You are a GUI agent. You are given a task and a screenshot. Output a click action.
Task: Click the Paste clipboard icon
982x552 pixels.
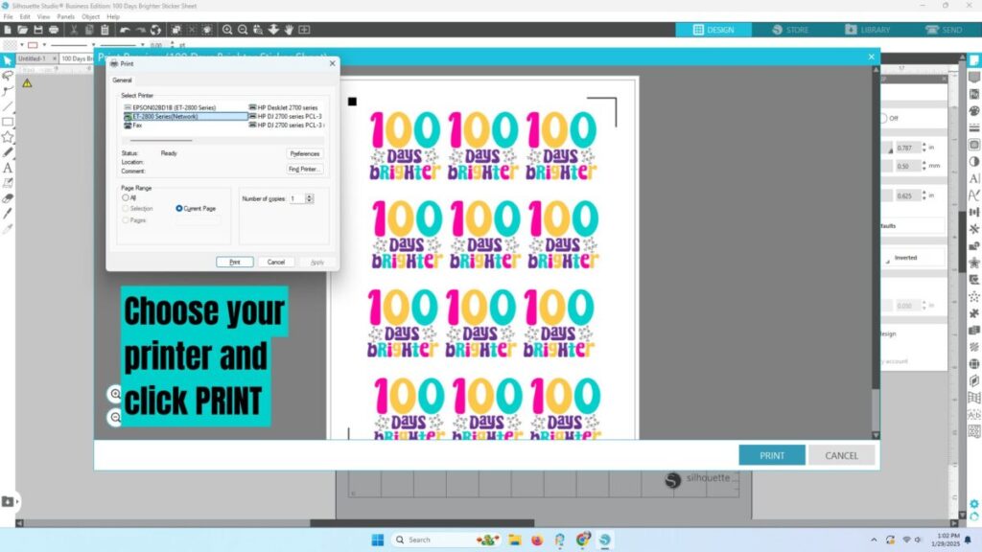(105, 30)
